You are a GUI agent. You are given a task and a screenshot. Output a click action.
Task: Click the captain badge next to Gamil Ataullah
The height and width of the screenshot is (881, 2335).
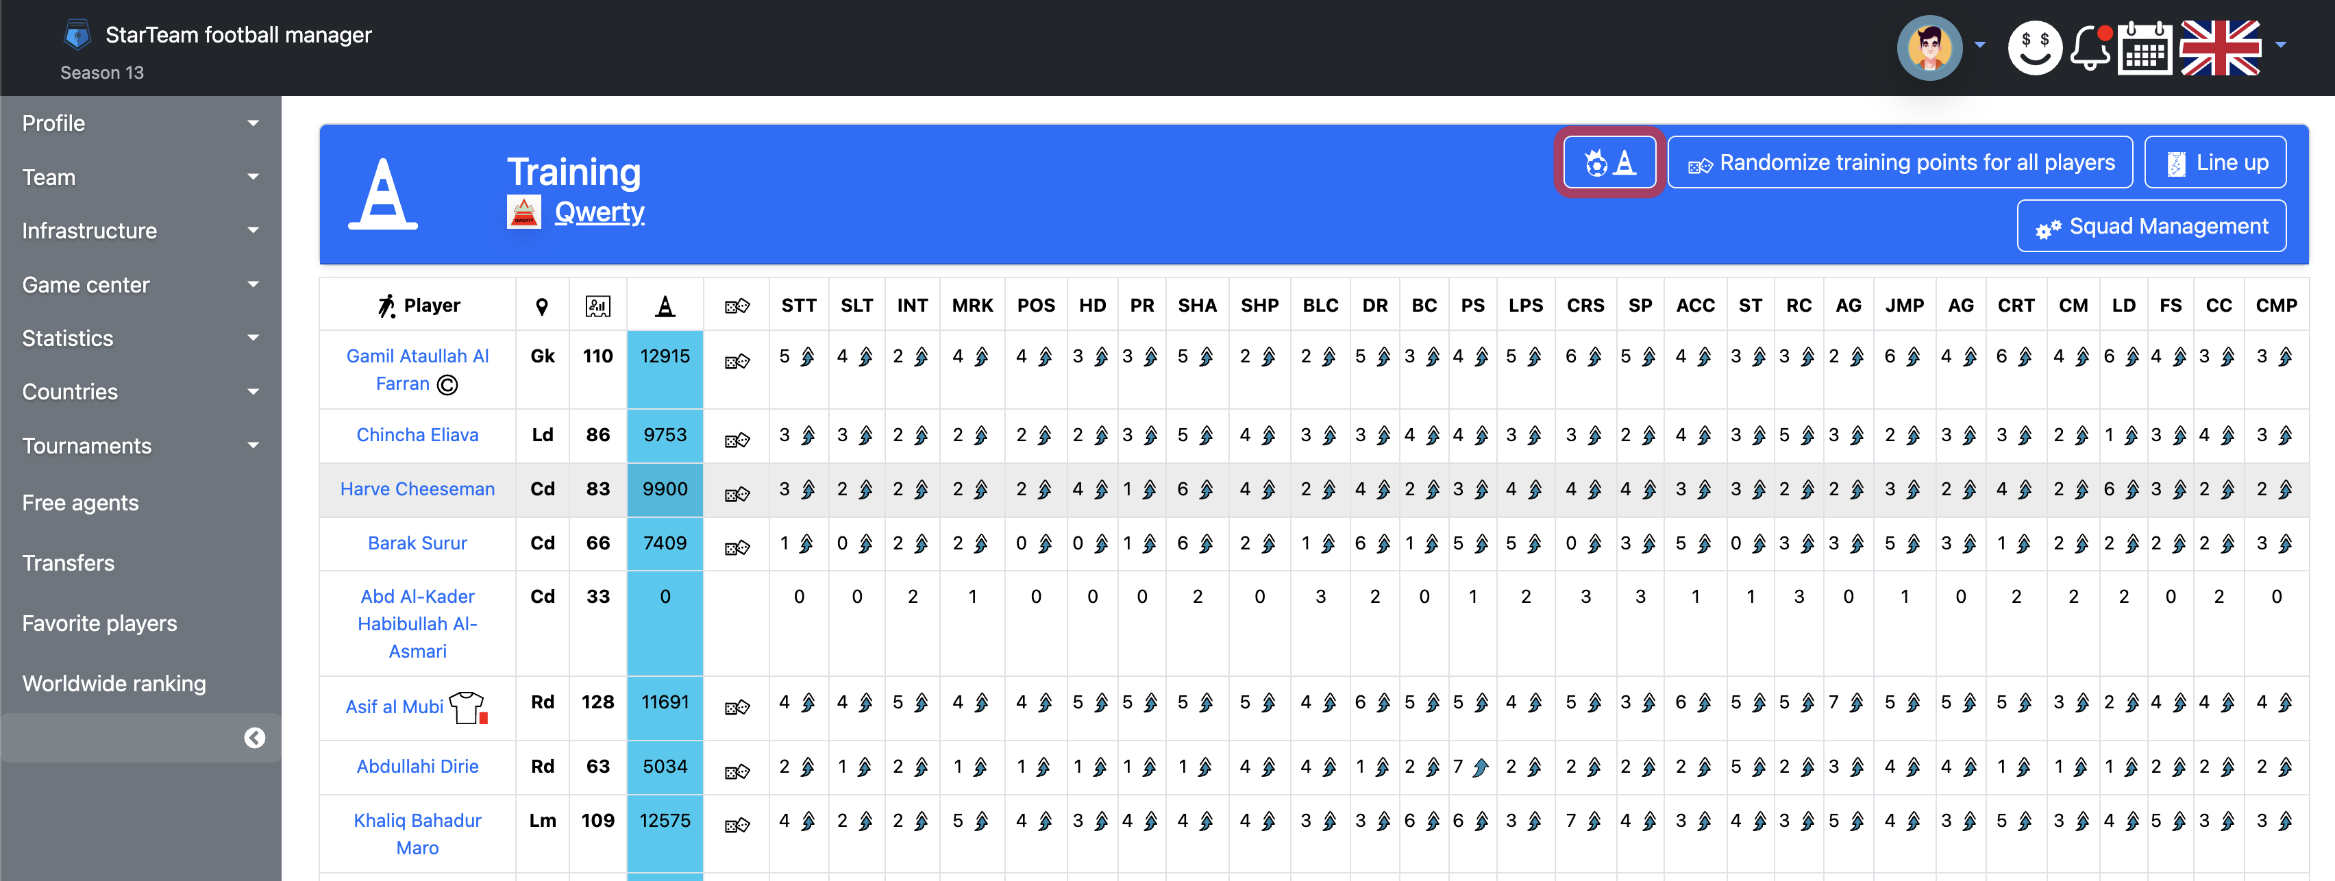tap(447, 385)
